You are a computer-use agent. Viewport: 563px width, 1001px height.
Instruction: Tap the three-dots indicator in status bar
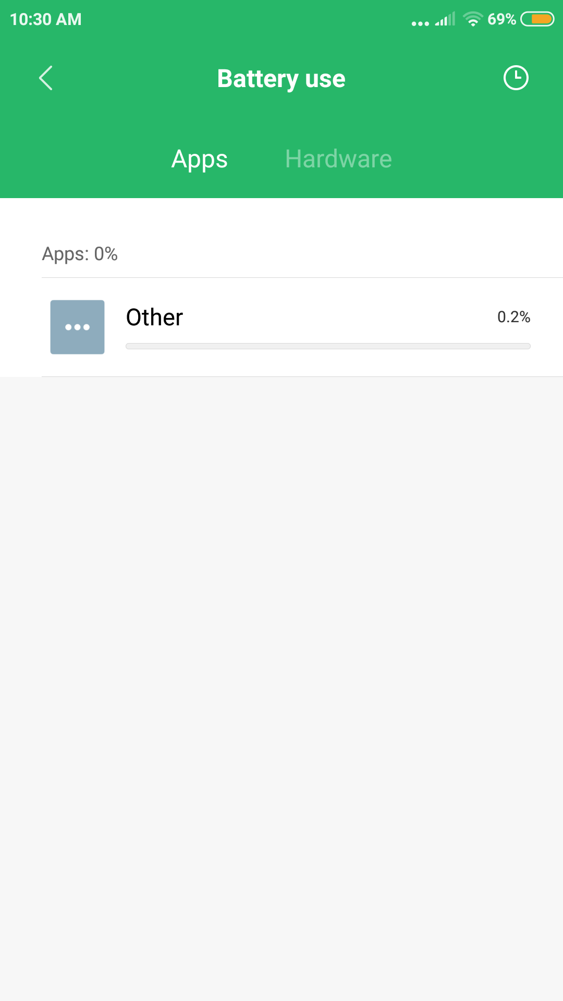pyautogui.click(x=420, y=23)
